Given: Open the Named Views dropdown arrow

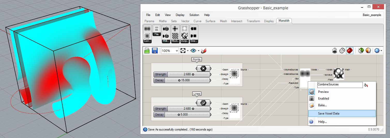Looking at the screenshot, I should (198, 51).
